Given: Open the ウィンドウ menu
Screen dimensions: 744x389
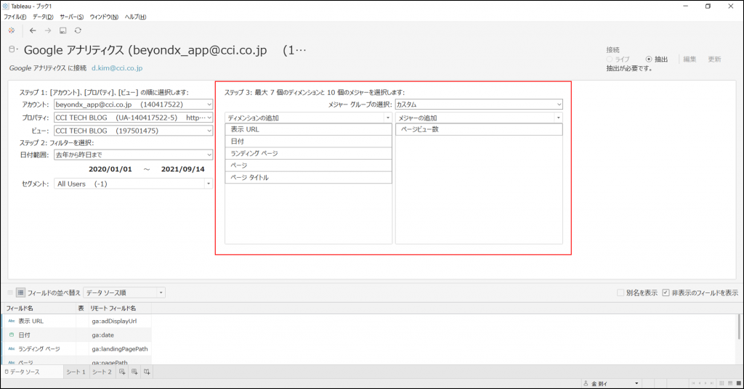Looking at the screenshot, I should coord(105,17).
